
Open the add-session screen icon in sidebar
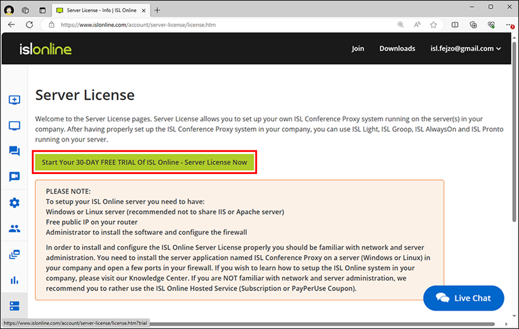tap(14, 100)
